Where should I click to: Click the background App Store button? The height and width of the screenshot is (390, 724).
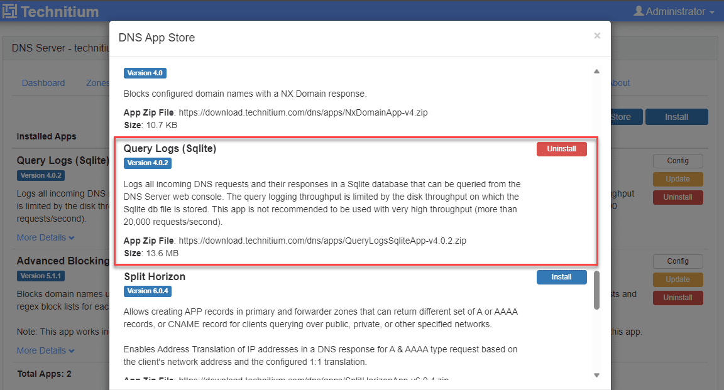[626, 117]
